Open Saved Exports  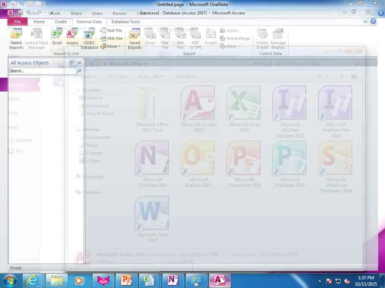pos(135,39)
